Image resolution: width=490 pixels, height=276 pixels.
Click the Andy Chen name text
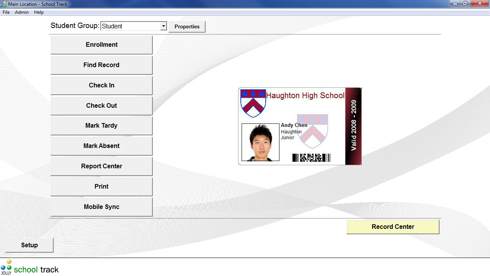pyautogui.click(x=294, y=125)
